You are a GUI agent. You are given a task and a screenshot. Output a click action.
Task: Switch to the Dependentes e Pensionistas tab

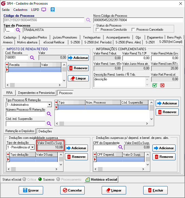(x=37, y=93)
